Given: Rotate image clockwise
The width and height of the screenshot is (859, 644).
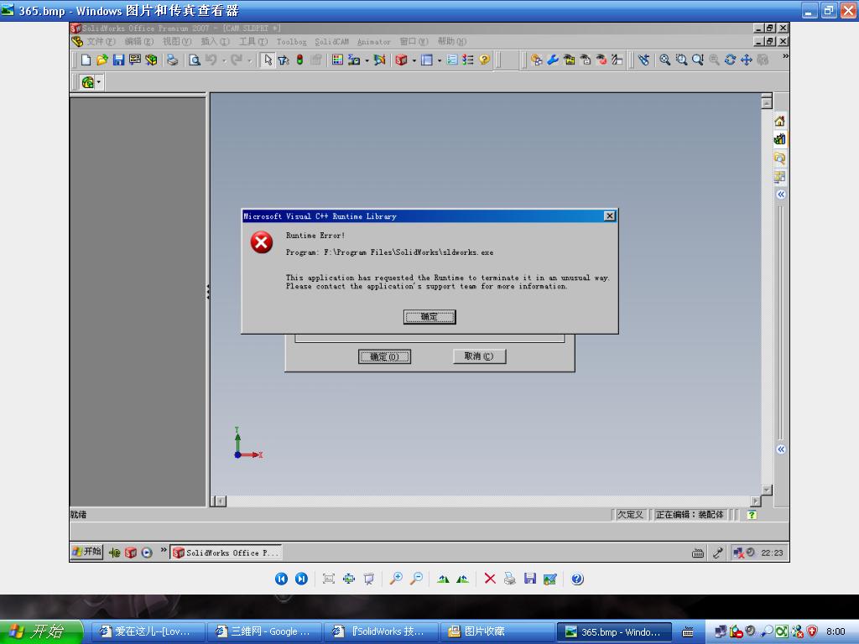Looking at the screenshot, I should click(443, 579).
